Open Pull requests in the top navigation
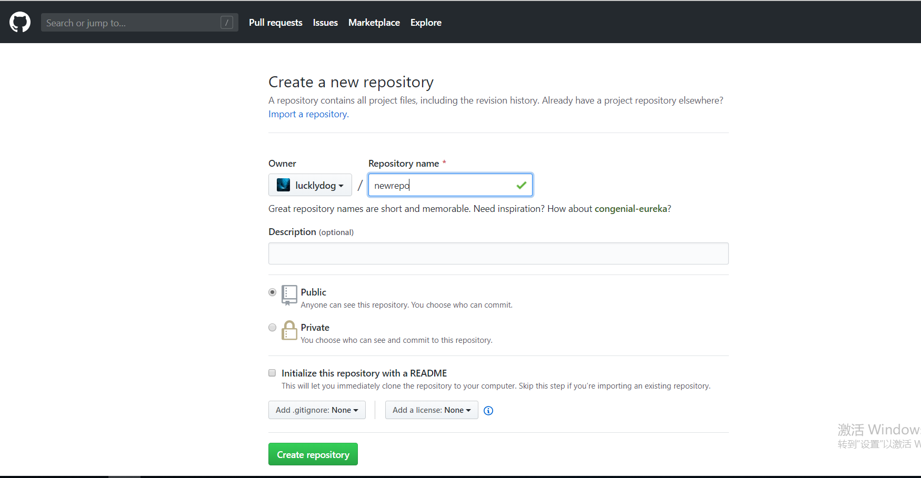Image resolution: width=921 pixels, height=478 pixels. 276,23
